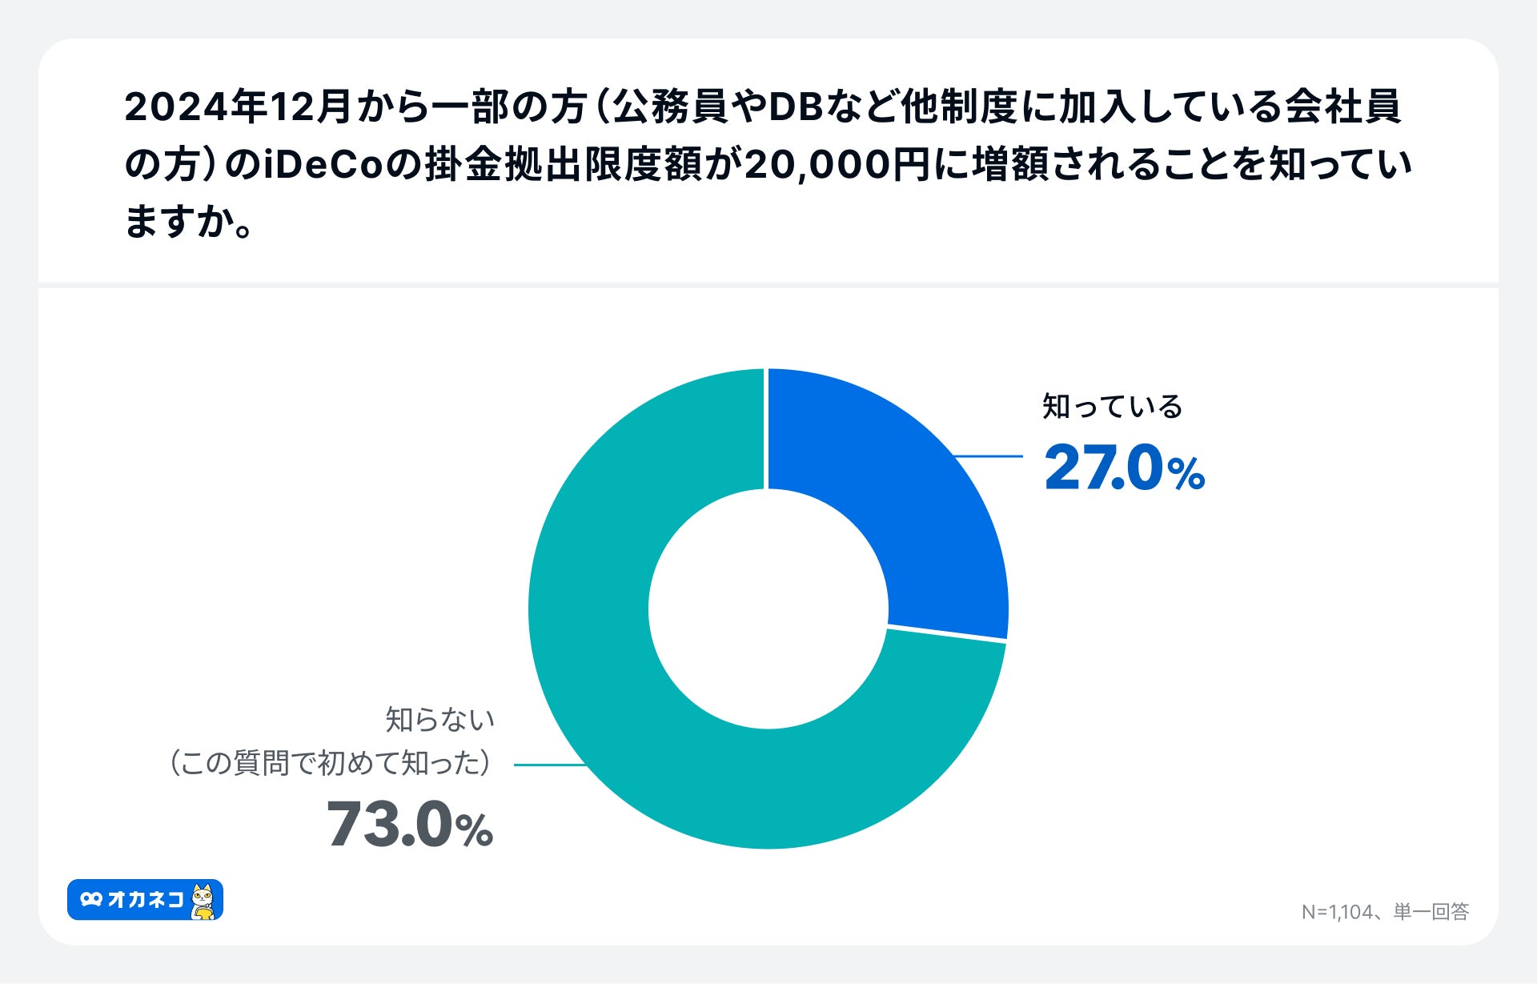The width and height of the screenshot is (1537, 984).
Task: Click the 知らない label
Action: coord(439,720)
